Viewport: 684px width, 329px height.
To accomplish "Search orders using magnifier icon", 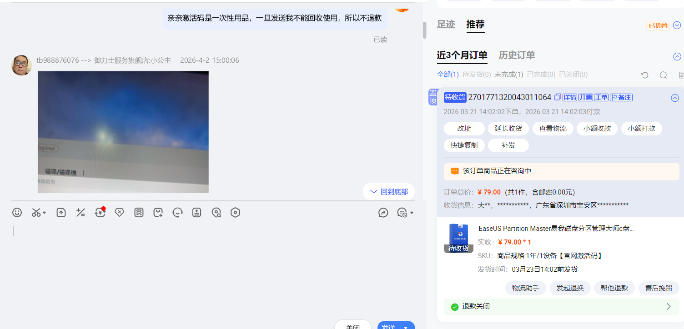I will coord(664,75).
